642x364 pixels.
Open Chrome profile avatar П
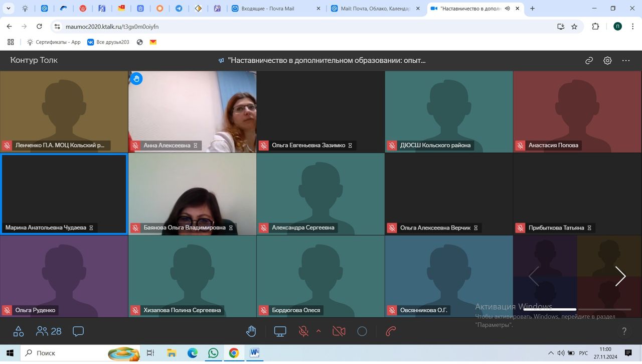tap(618, 27)
